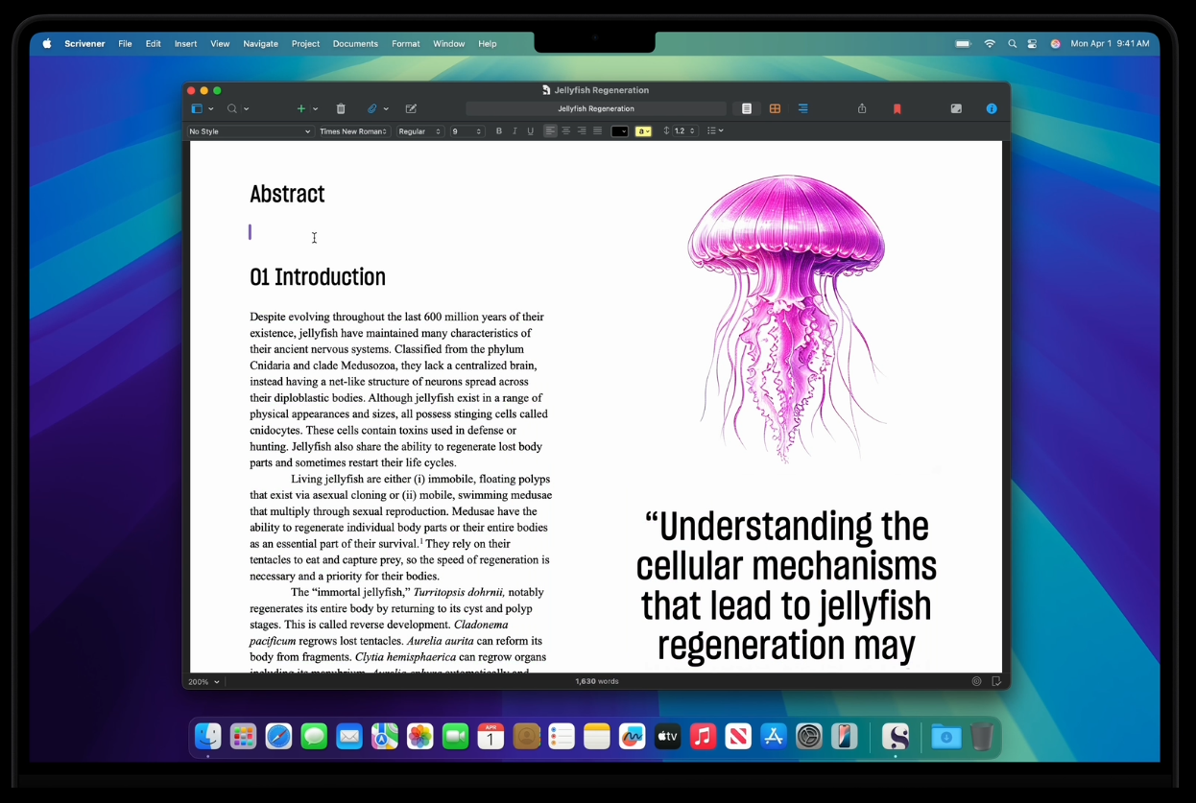The image size is (1196, 803).
Task: Switch to document scrivenings view mode
Action: pos(747,108)
